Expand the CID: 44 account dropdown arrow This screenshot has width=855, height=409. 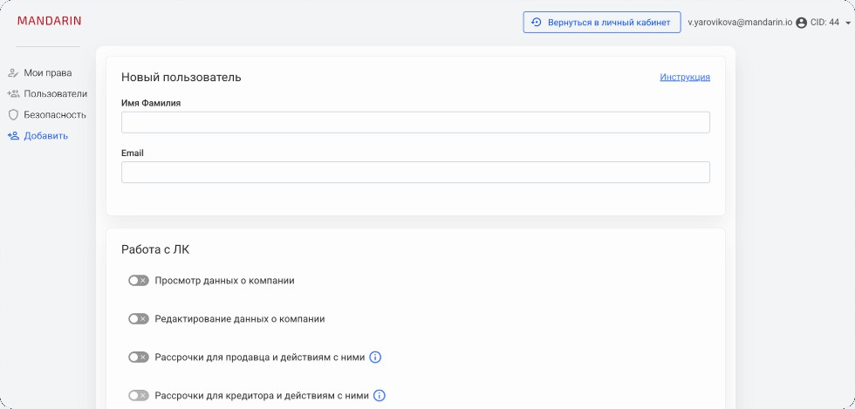click(847, 23)
